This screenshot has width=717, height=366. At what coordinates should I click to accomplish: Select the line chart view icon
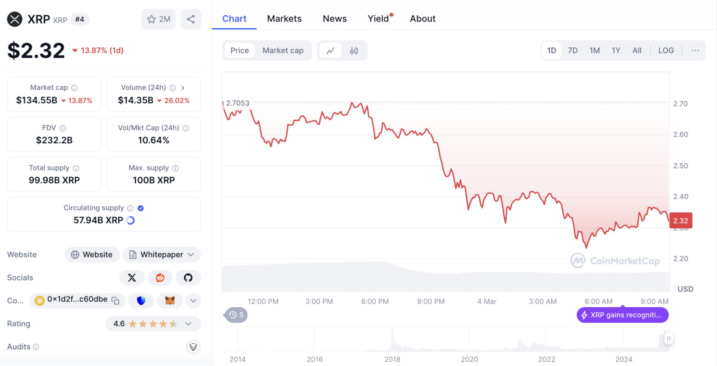(x=330, y=51)
